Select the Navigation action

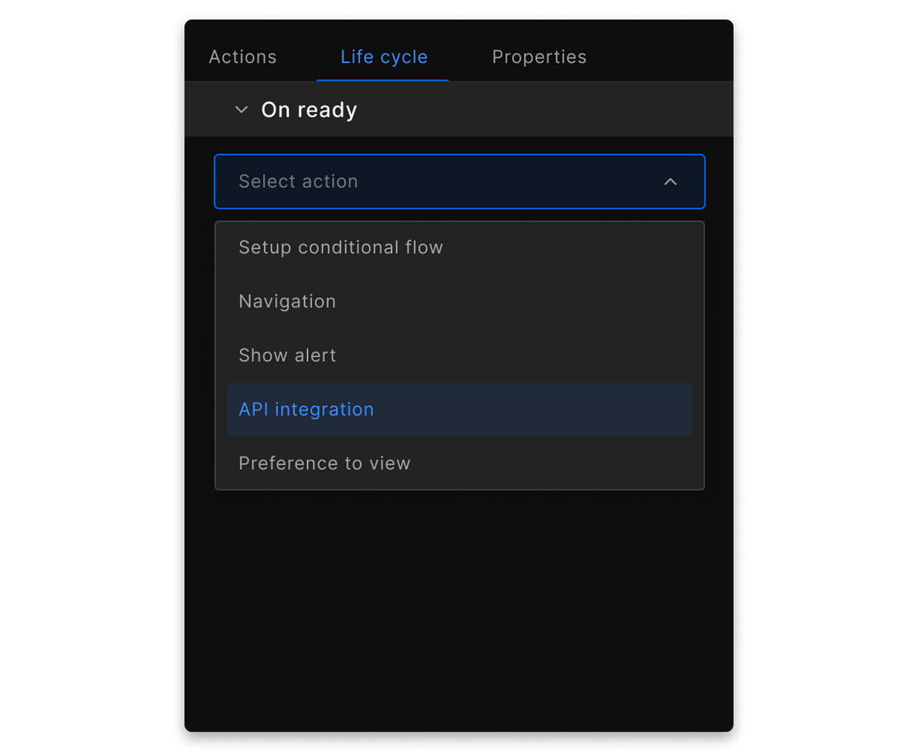[x=287, y=301]
